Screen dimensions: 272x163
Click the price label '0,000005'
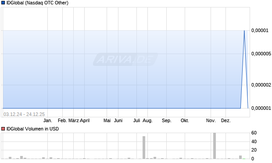[261, 54]
